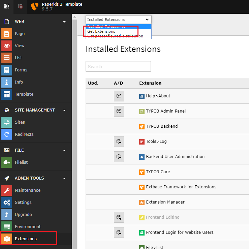The height and width of the screenshot is (249, 249).
Task: Click the Paperkit 2 Template site title
Action: point(62,4)
